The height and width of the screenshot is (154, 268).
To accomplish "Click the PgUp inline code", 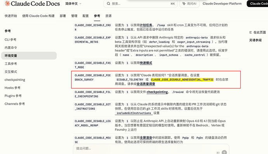I will [x=185, y=138].
